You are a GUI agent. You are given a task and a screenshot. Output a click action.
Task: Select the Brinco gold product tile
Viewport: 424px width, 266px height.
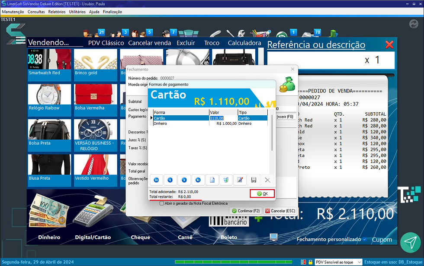tap(96, 65)
